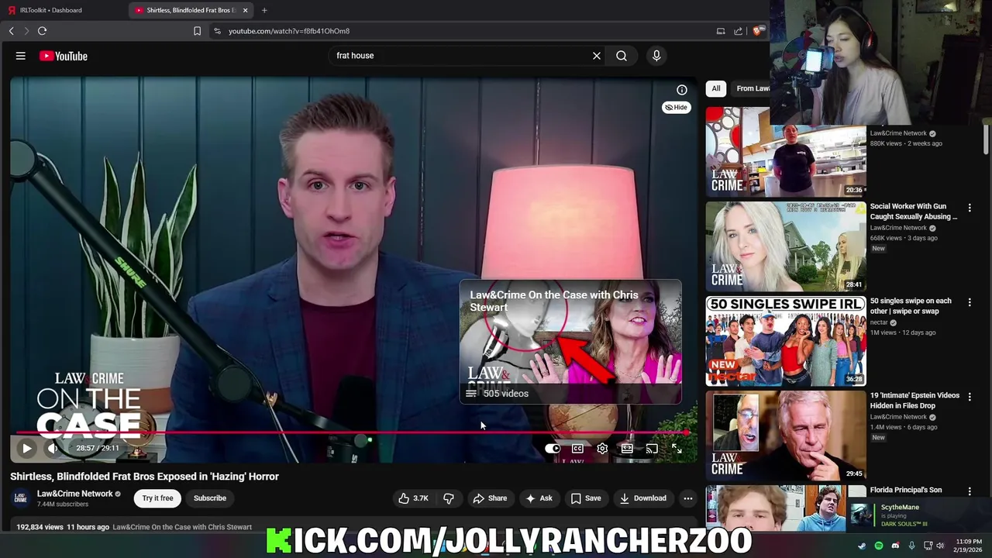
Task: Click the Try it free button
Action: pos(157,498)
